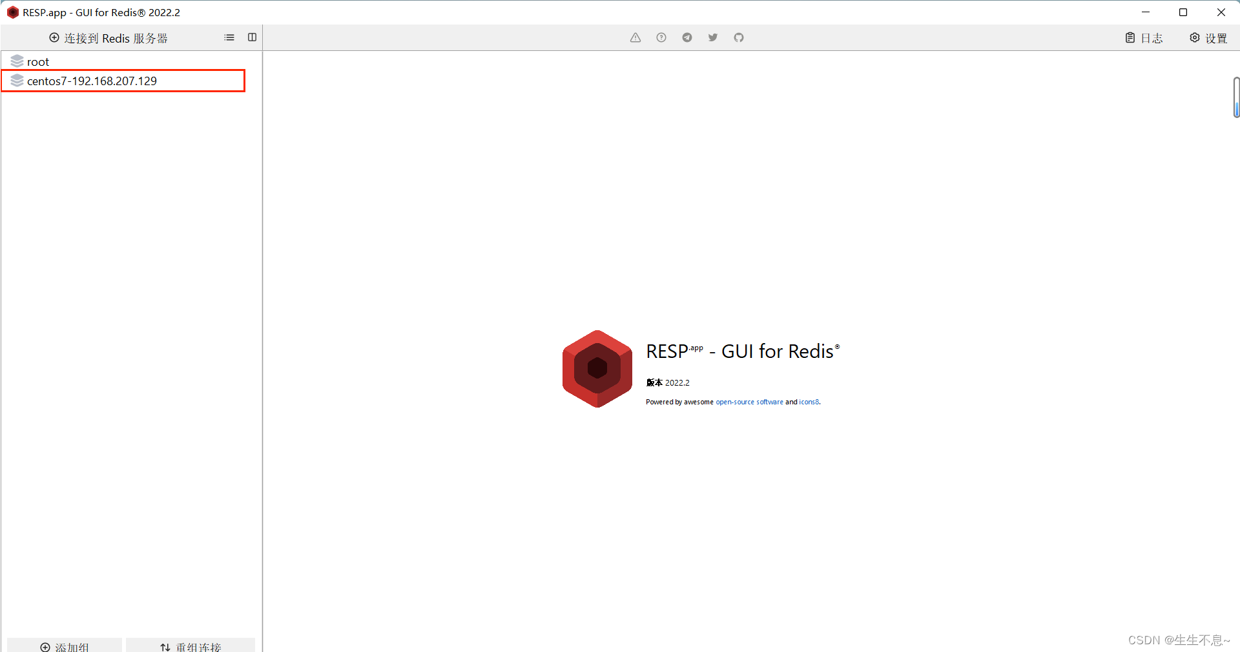Click the root connection layers icon
The width and height of the screenshot is (1240, 652).
pos(17,61)
